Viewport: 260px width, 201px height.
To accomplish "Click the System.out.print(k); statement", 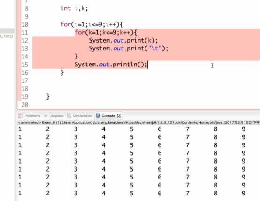I will [x=123, y=41].
